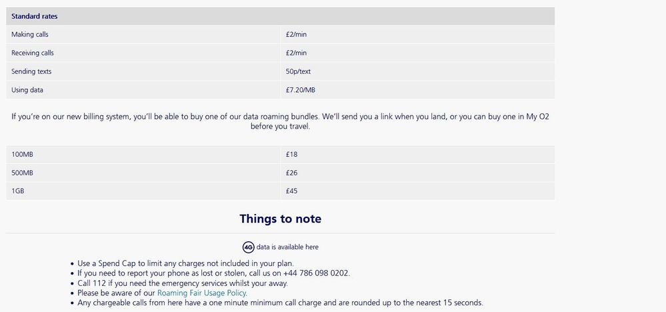The image size is (666, 312).
Task: Click the Using data row label
Action: (27, 90)
